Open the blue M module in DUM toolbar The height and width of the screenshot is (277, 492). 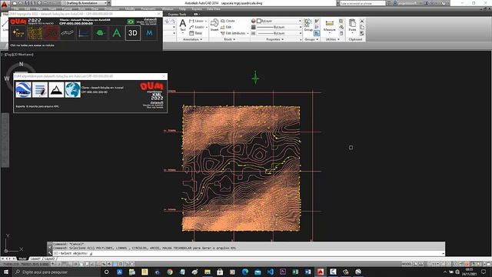point(149,32)
